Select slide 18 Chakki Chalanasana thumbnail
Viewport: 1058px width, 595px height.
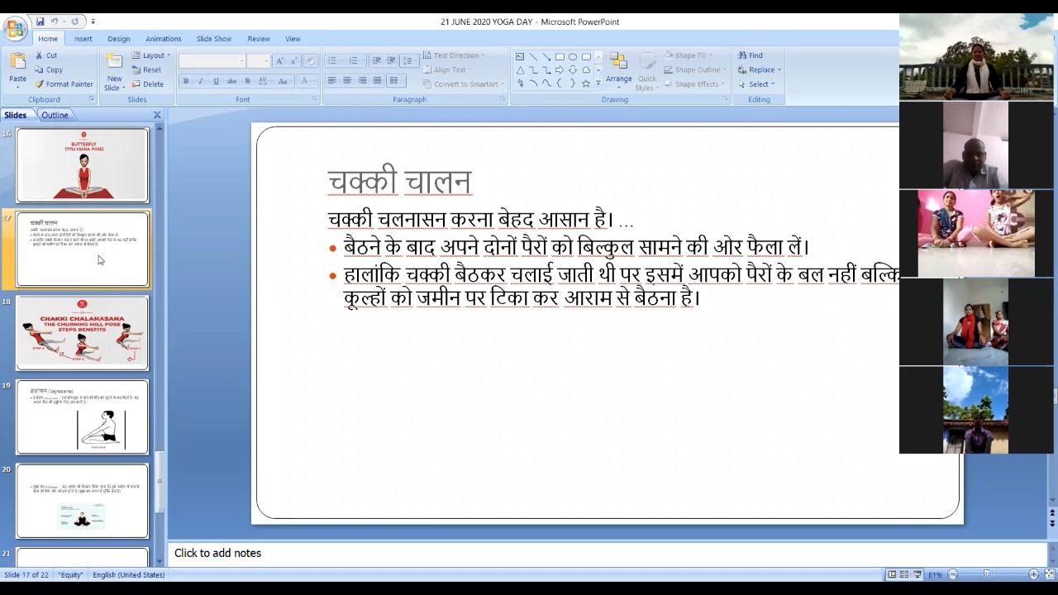[83, 333]
